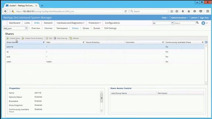The width and height of the screenshot is (212, 119).
Task: Click Properties panel scroll up arrow
Action: [102, 93]
